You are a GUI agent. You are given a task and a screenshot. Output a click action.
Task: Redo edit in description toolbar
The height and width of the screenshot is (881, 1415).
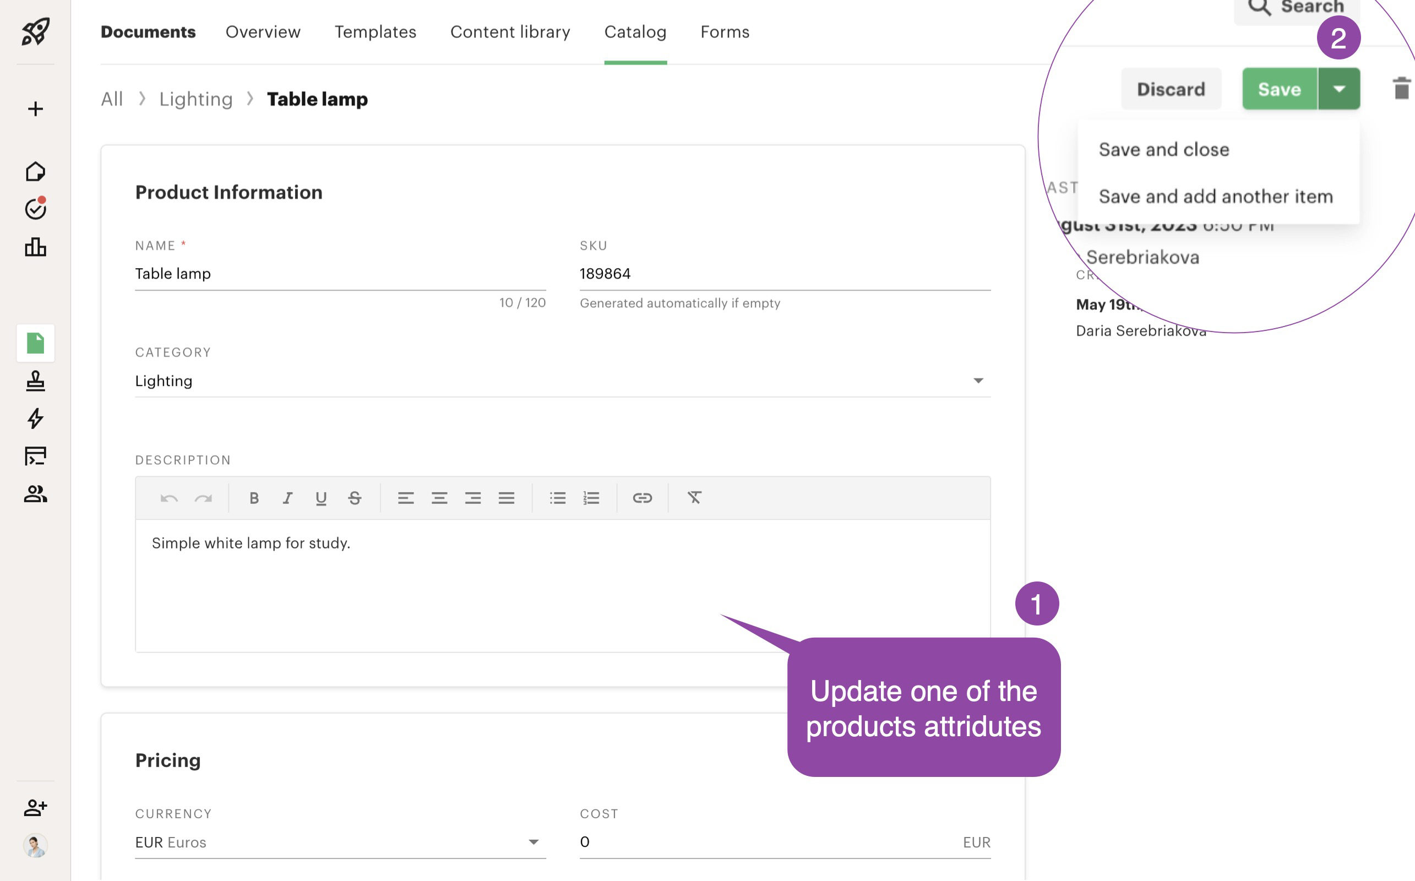pyautogui.click(x=203, y=498)
